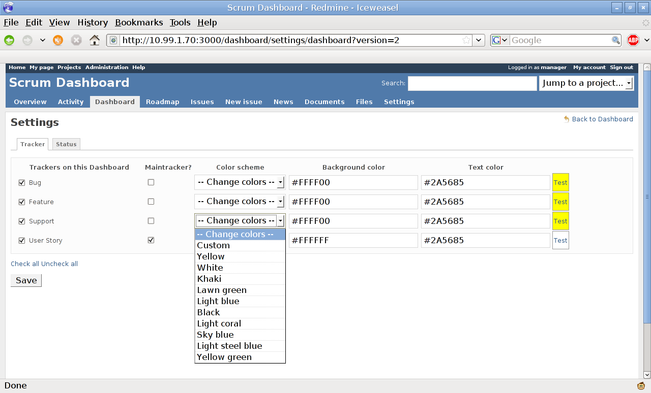Open the Roadmap project tab

[163, 102]
